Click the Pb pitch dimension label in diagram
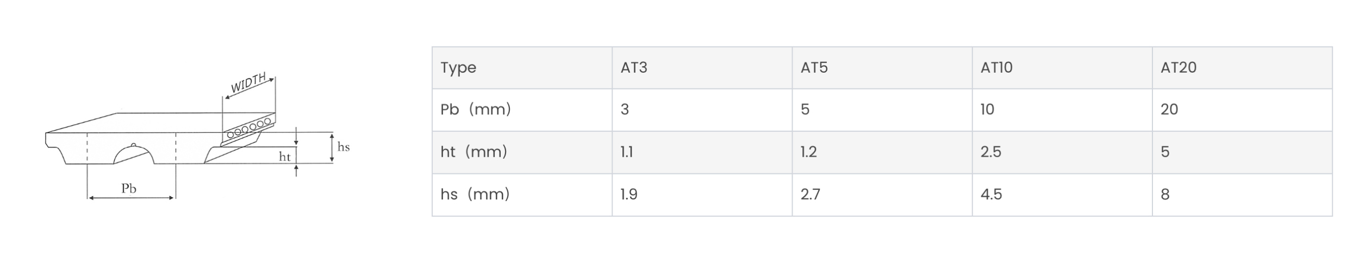1359x271 pixels. [x=129, y=189]
